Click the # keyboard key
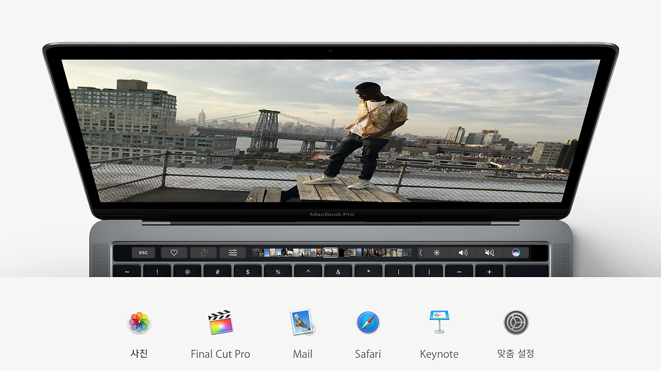This screenshot has height=371, width=661. [x=218, y=271]
